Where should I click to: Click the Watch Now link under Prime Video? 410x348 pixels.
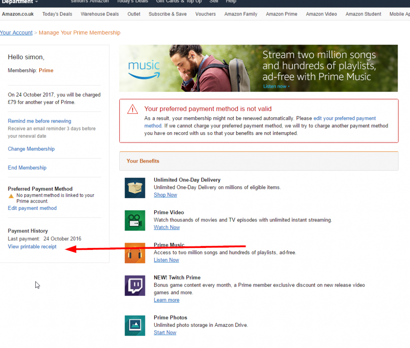tap(167, 227)
